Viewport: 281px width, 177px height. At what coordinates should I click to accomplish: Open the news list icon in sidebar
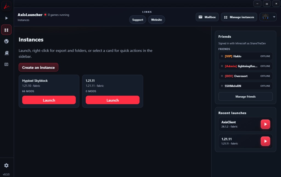coord(7,64)
